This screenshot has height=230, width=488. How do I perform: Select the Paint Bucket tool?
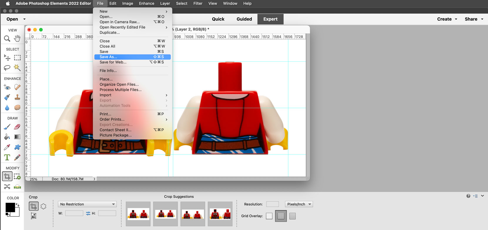(x=7, y=137)
